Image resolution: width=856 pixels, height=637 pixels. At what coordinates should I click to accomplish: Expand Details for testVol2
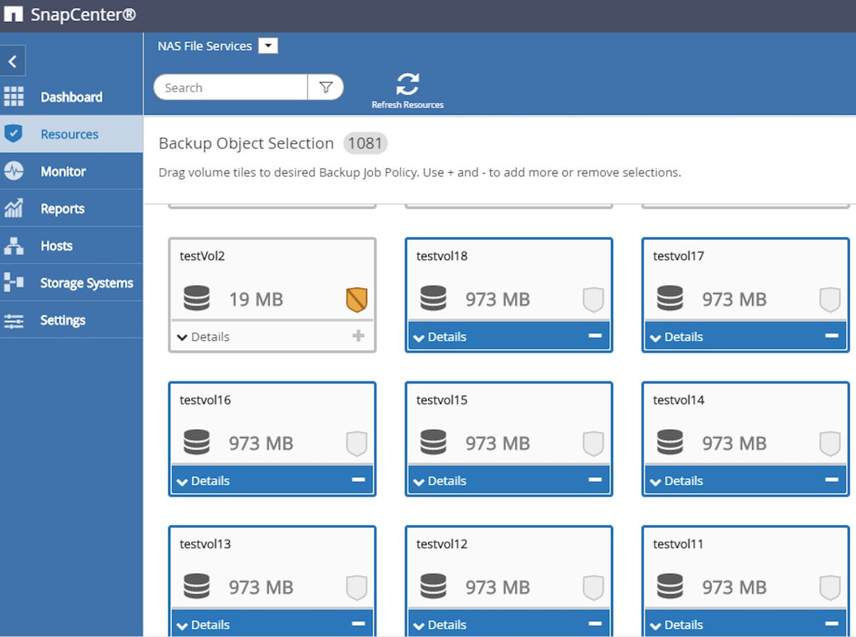(203, 337)
